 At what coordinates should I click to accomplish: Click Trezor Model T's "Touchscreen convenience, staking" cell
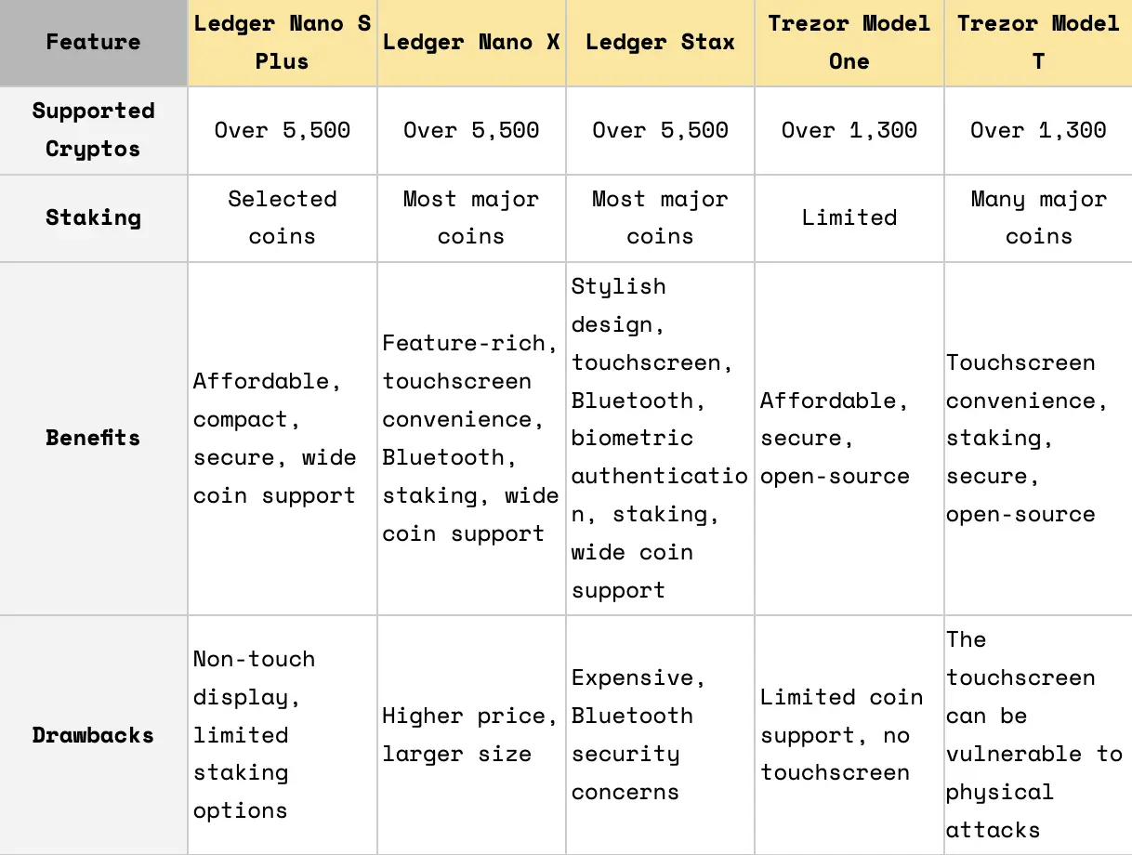point(1038,438)
